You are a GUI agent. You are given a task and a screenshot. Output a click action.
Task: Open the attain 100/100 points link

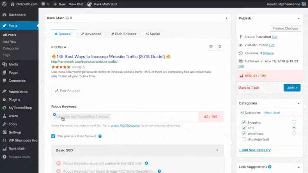click(x=125, y=125)
